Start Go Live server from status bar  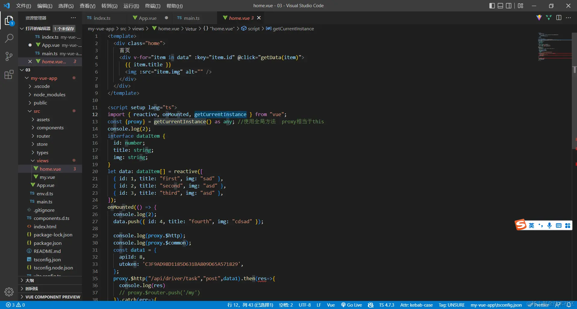[351, 305]
